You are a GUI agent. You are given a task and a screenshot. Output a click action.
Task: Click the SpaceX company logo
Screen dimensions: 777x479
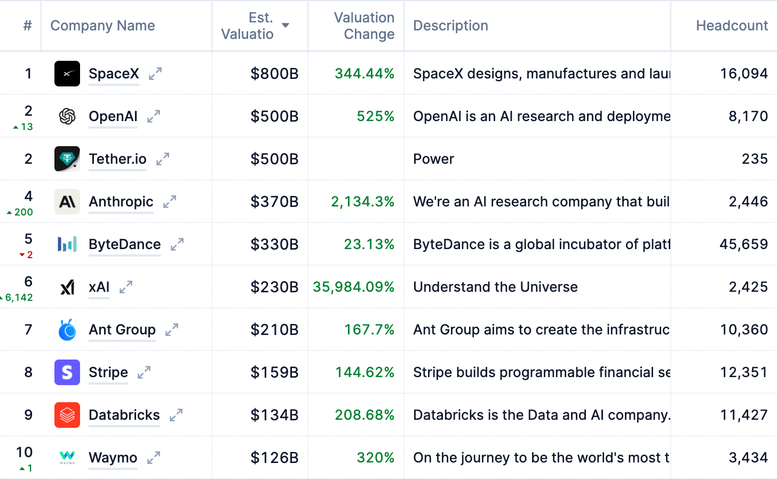tap(67, 74)
